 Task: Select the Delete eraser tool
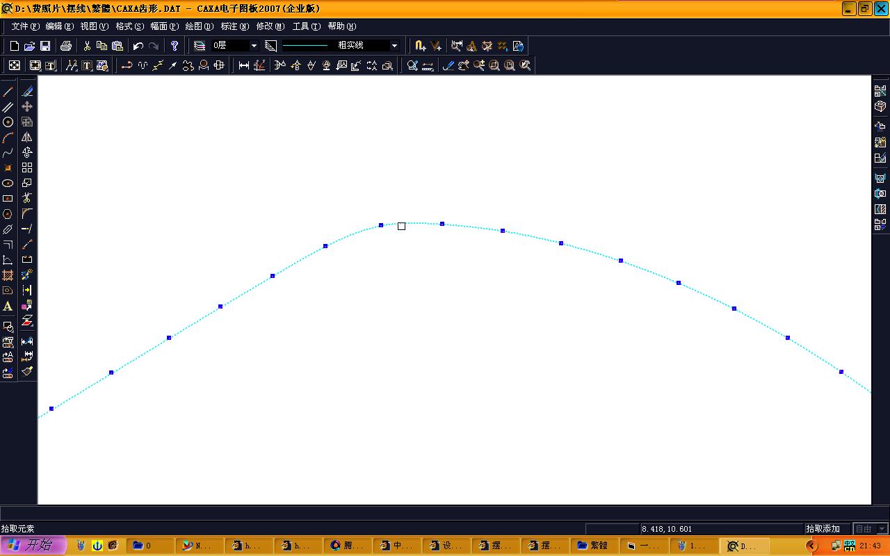(27, 92)
